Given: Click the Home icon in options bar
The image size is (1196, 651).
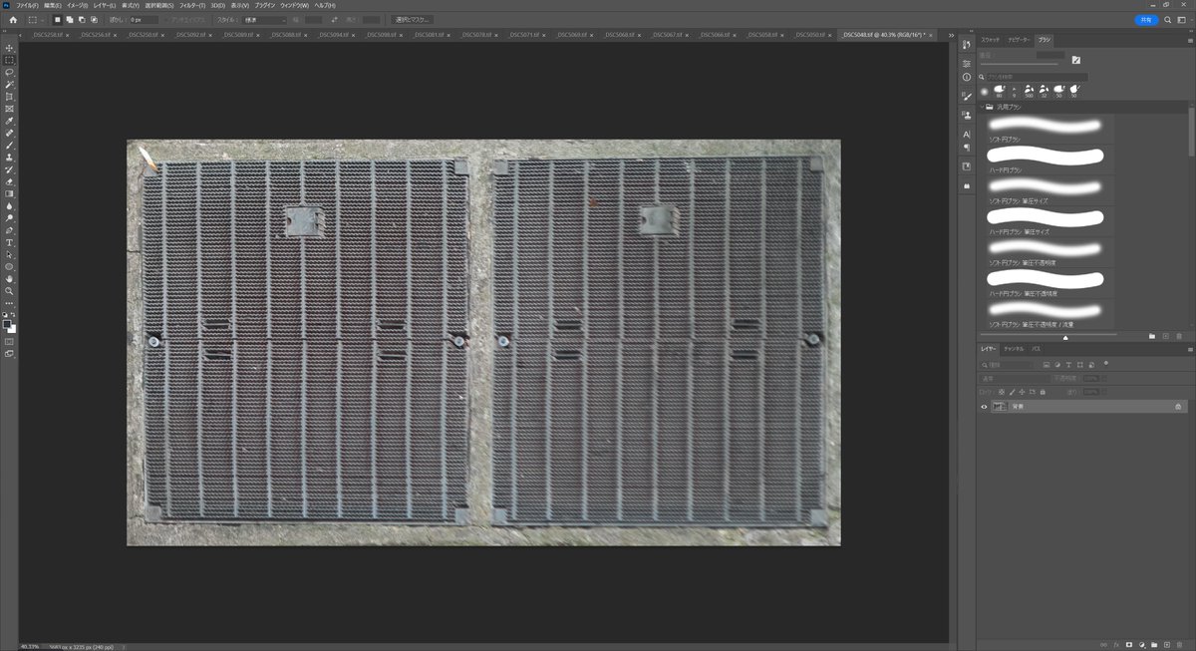Looking at the screenshot, I should click(x=13, y=19).
